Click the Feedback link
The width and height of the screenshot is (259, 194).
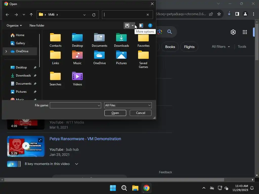coord(165,172)
